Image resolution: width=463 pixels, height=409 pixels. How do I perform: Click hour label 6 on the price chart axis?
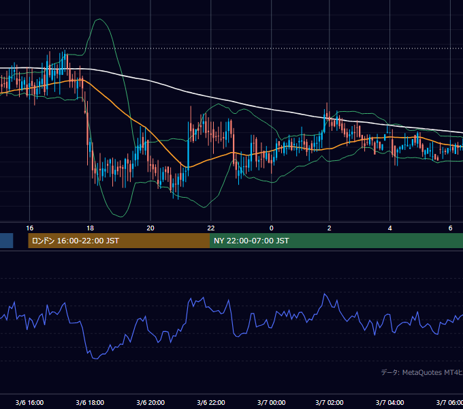click(x=450, y=228)
